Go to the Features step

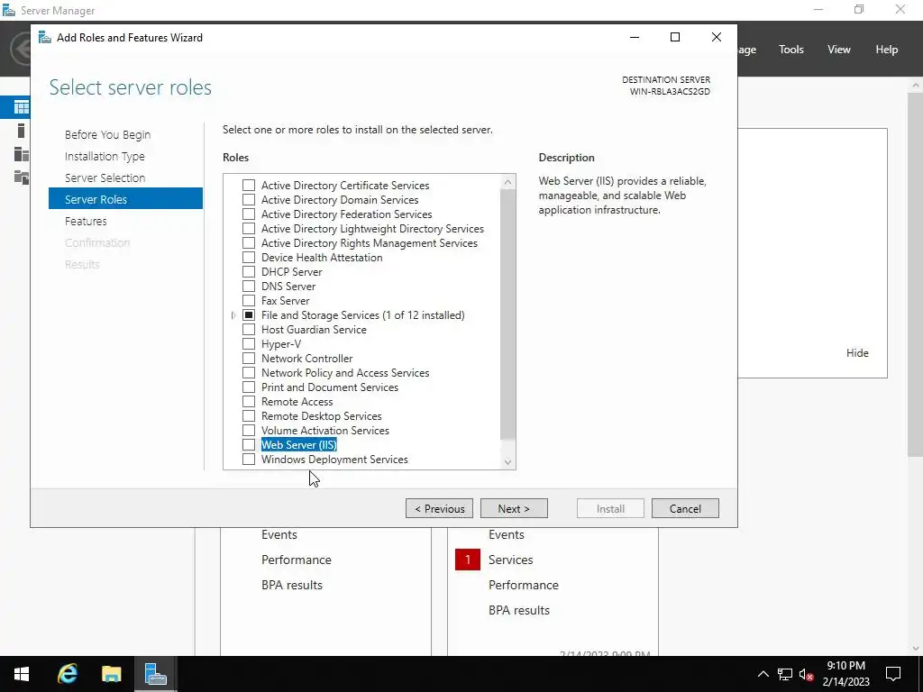[86, 222]
